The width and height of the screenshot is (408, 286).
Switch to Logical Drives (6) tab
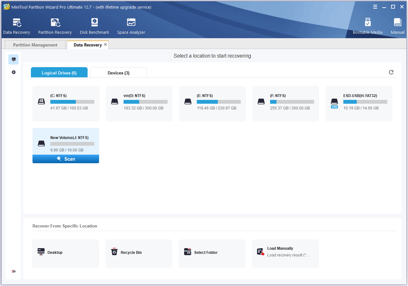[x=59, y=73]
